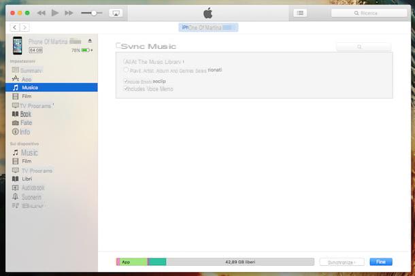The image size is (415, 276).
Task: Select the iPhone Of Martina device tab
Action: 208,27
